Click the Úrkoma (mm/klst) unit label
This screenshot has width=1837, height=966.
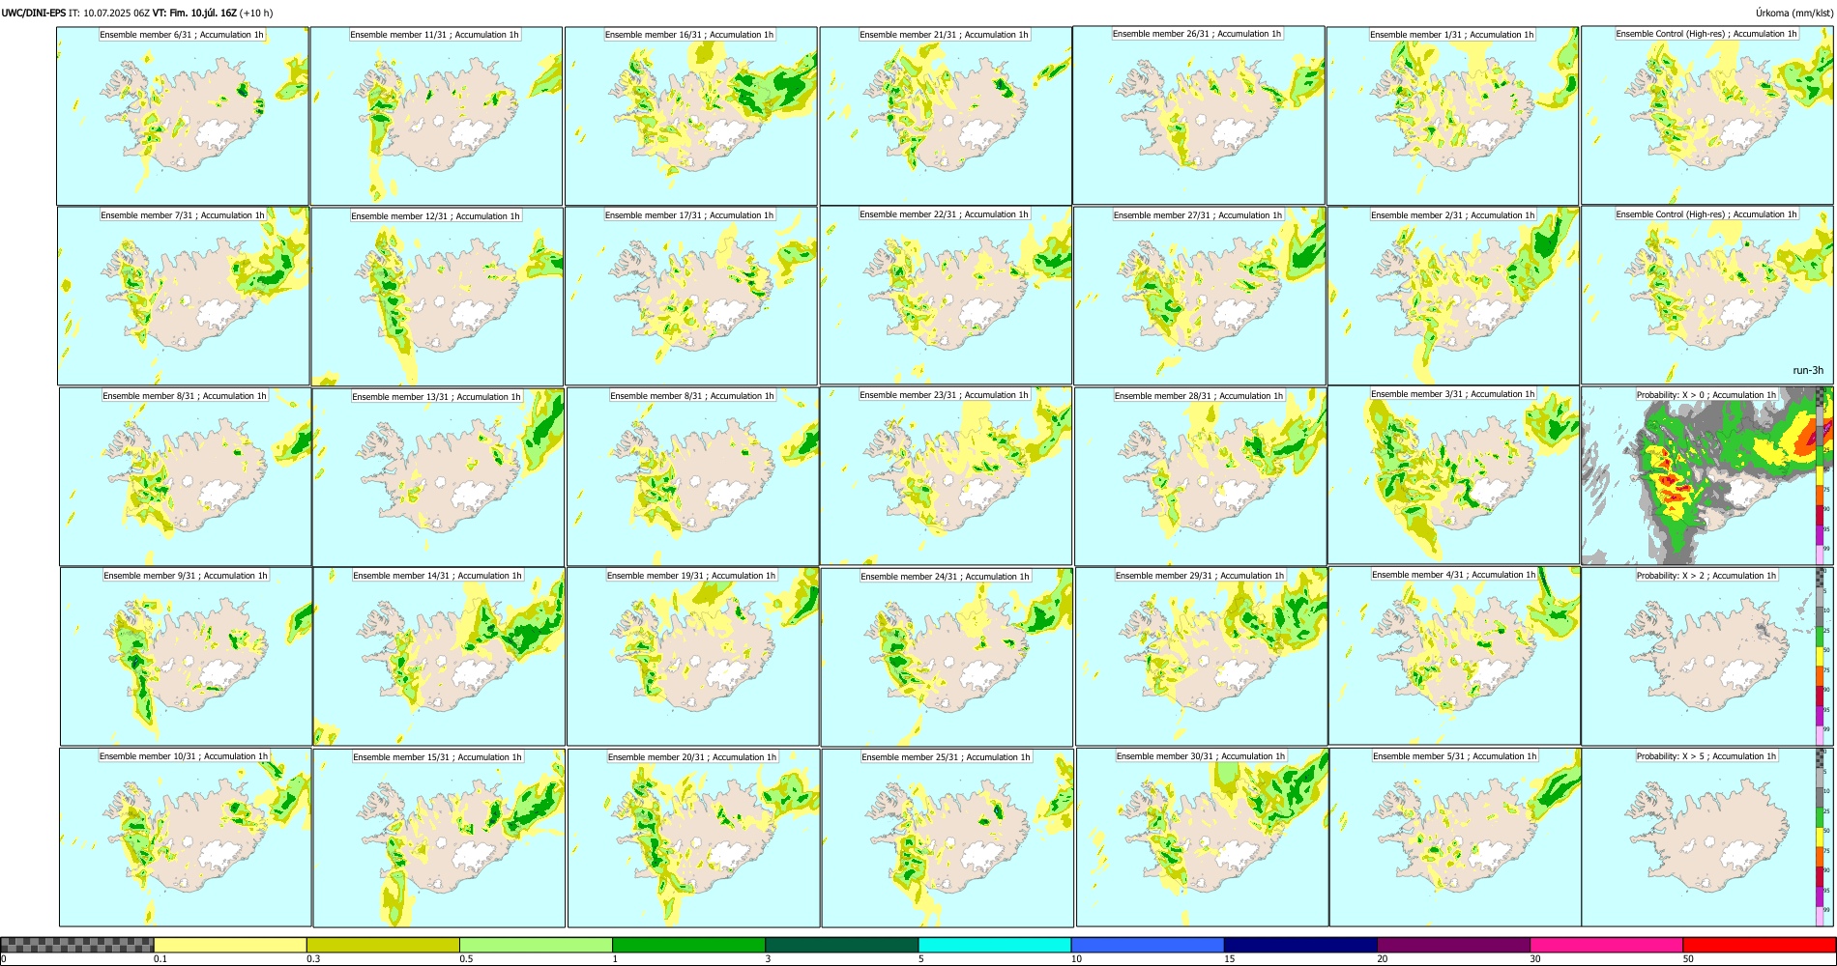(x=1793, y=13)
